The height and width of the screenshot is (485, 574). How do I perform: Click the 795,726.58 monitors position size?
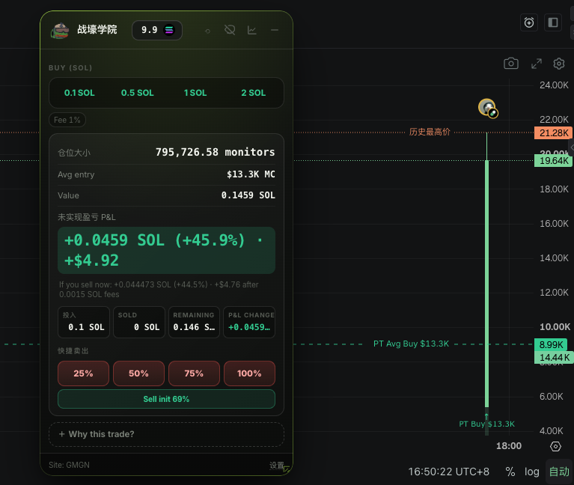point(216,152)
